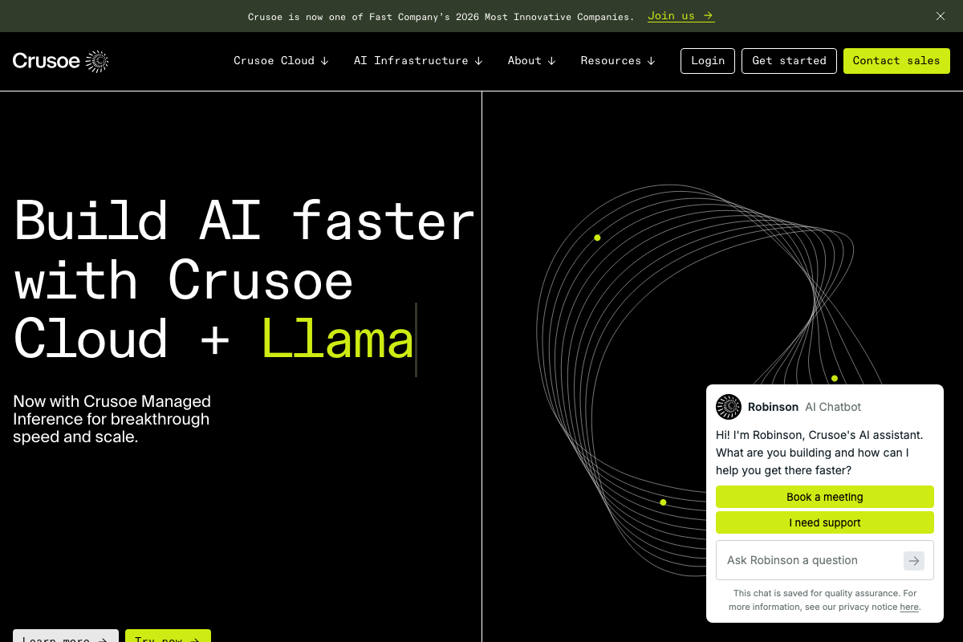This screenshot has width=963, height=642.
Task: Close the Fast Company announcement banner
Action: pos(941,16)
